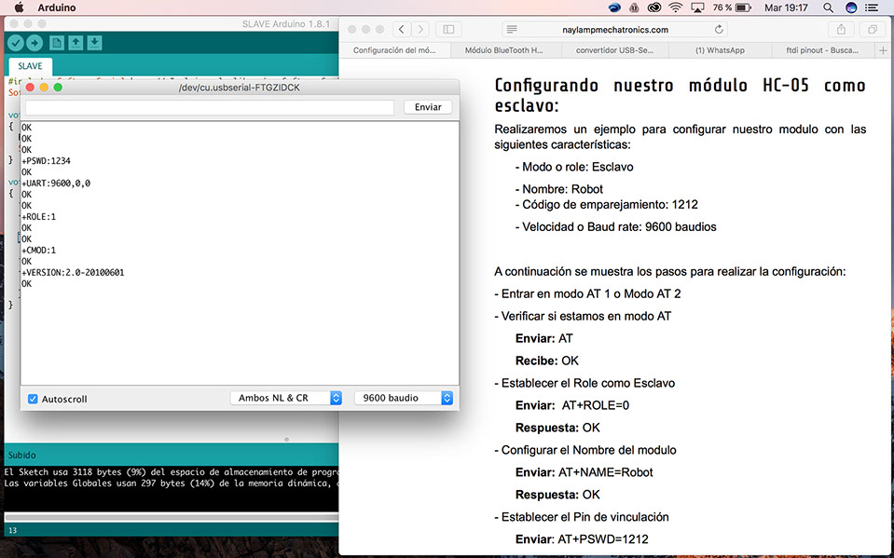Show all Safari tabs overview
The height and width of the screenshot is (558, 894).
873,29
